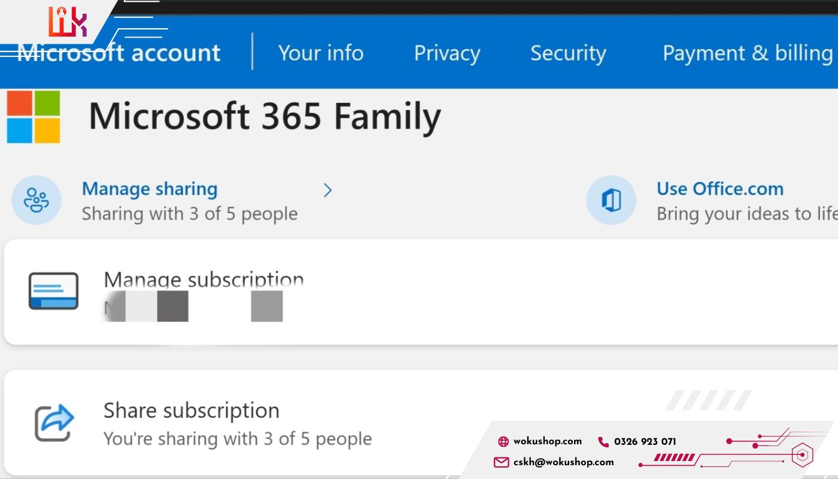The width and height of the screenshot is (838, 479).
Task: Click the Microsoft four-color logo
Action: (34, 117)
